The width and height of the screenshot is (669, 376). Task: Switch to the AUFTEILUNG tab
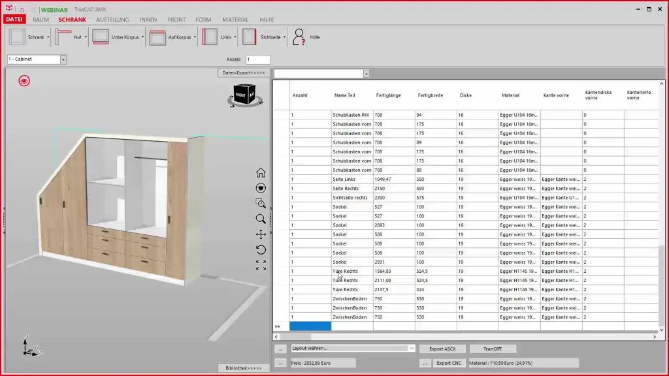click(112, 20)
